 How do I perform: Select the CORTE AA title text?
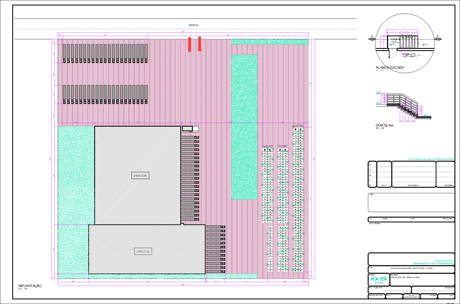[x=384, y=125]
